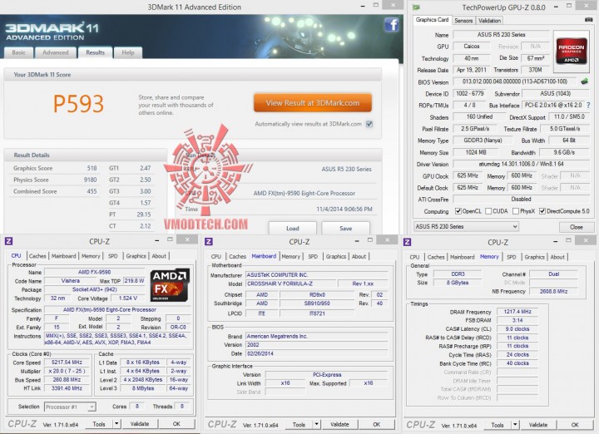
Task: Open SPD tab in the CPU-Z CPU window
Action: click(112, 256)
